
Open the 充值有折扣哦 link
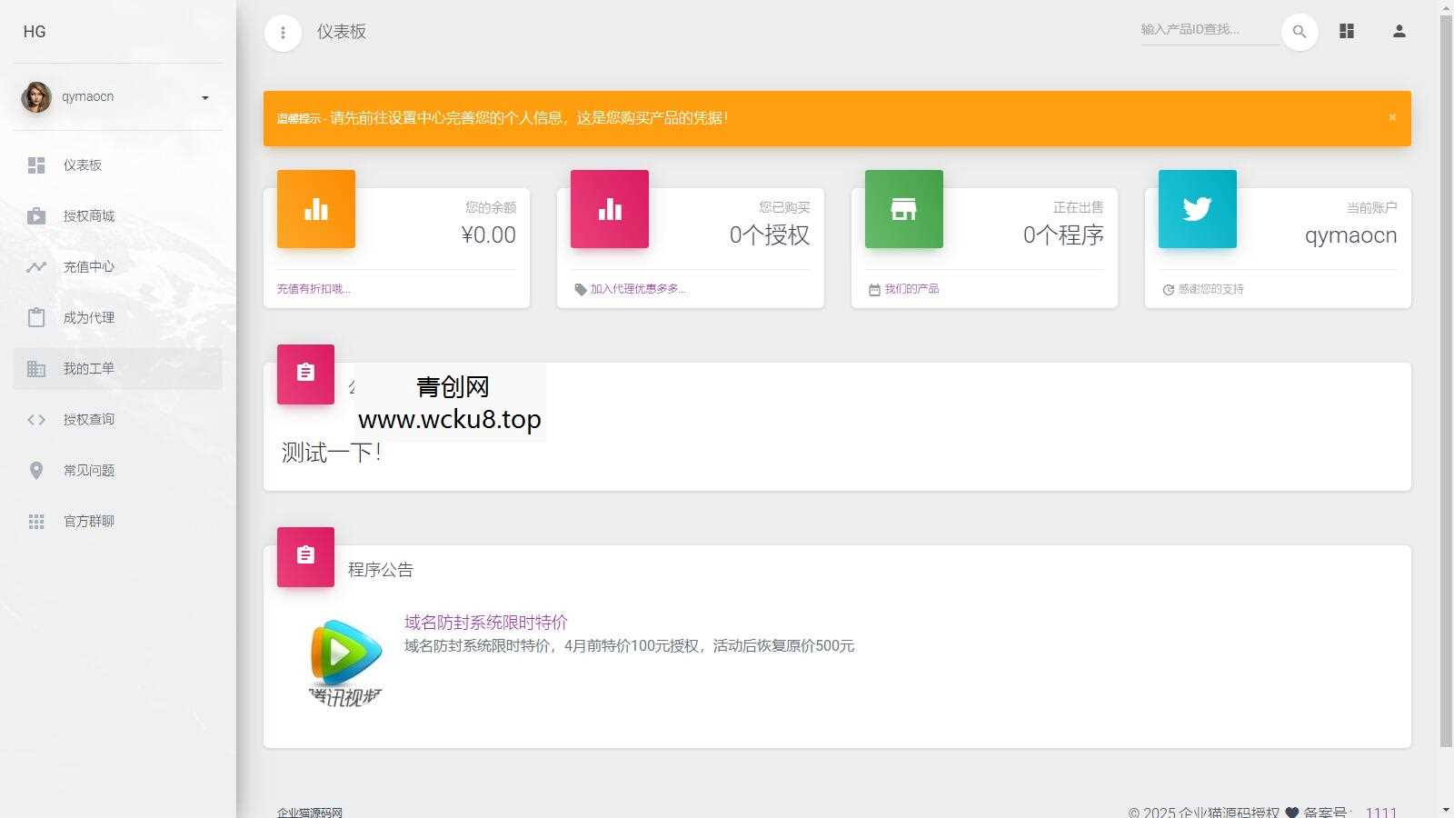coord(313,288)
